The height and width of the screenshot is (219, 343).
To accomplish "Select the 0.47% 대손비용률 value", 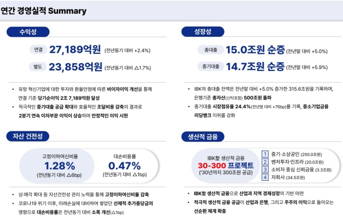I will pyautogui.click(x=125, y=166).
